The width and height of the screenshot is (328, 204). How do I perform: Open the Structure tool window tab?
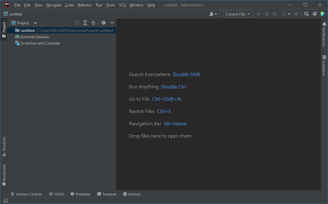(x=4, y=146)
